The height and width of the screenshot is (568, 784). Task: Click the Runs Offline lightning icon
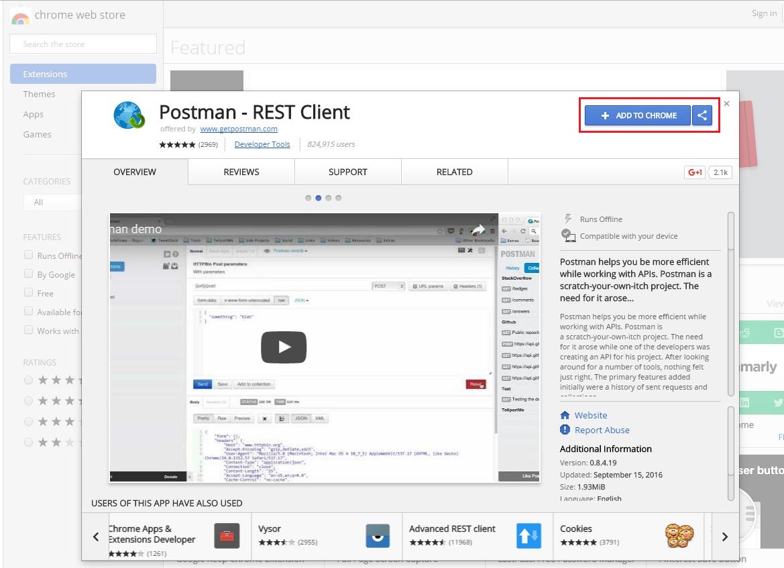click(x=568, y=219)
